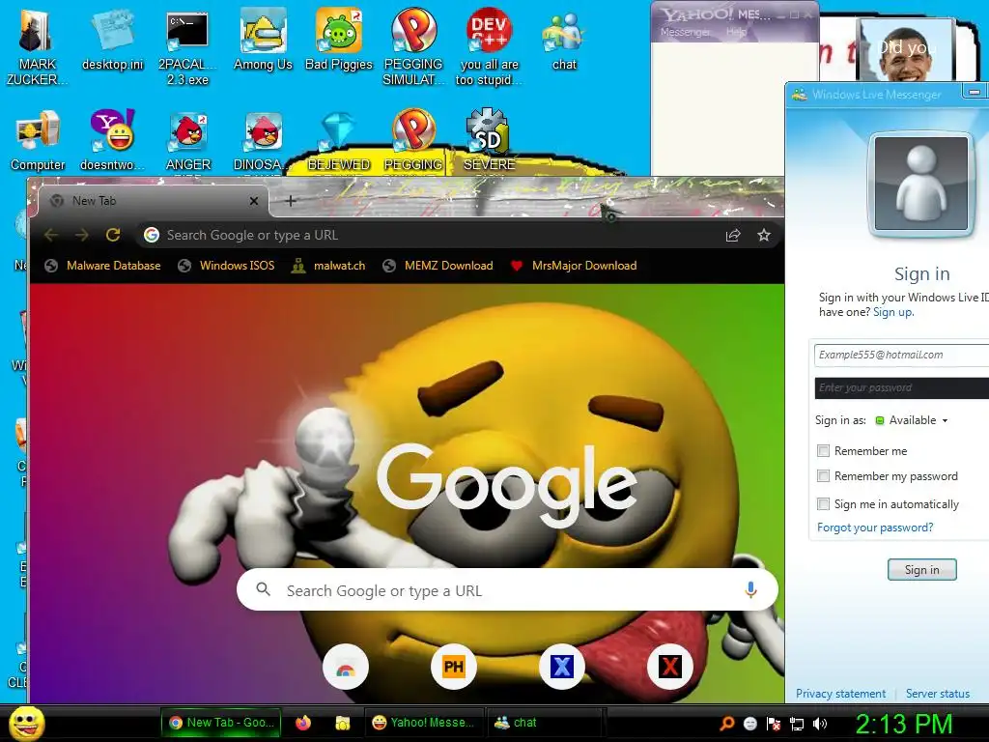Click the file explorer taskbar icon
This screenshot has width=989, height=742.
tap(343, 723)
